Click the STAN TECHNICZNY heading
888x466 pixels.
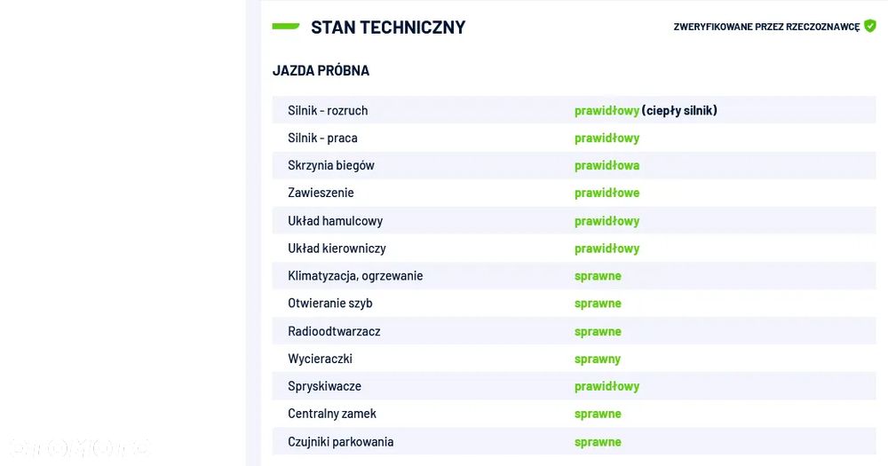[388, 27]
